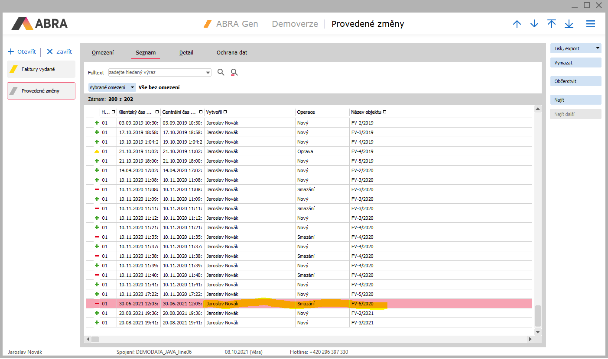This screenshot has height=359, width=608.
Task: Toggle the box in Klientský čas column header
Action: click(x=157, y=112)
